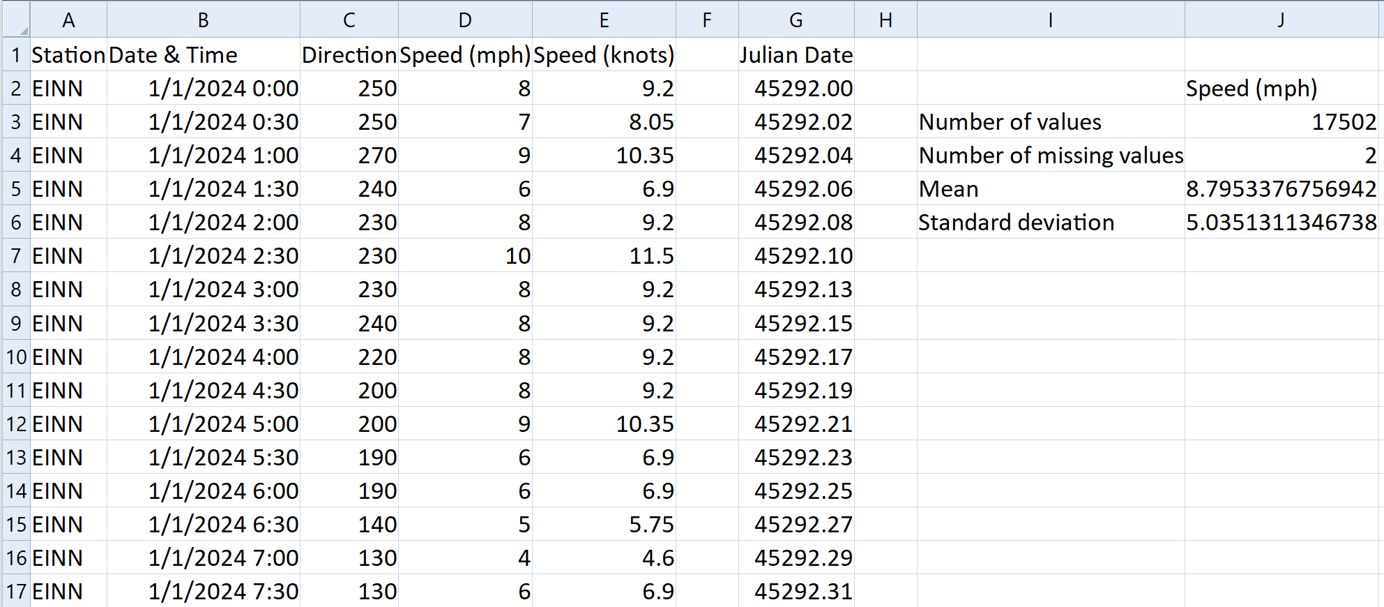The height and width of the screenshot is (607, 1384).
Task: Select row 10 header
Action: 16,357
